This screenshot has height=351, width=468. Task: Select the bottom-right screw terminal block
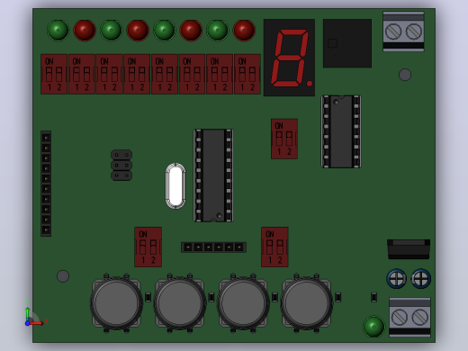[409, 317]
